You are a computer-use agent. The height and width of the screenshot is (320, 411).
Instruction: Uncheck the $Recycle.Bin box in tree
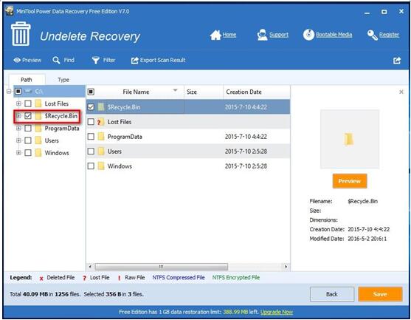28,116
